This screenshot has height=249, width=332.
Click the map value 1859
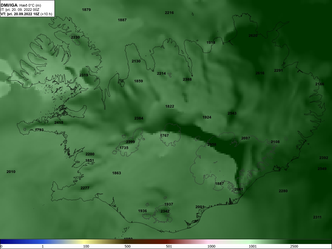[138, 81]
